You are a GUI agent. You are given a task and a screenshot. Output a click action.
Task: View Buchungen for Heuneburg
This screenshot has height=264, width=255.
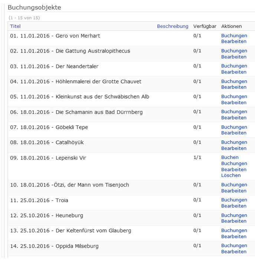234,215
